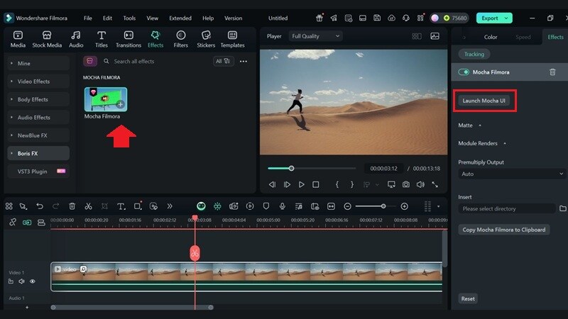Open the Premultiply Output Auto dropdown
Screen dimensions: 568x319
pos(512,174)
